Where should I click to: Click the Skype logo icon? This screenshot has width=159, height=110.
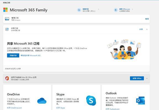coord(91,100)
